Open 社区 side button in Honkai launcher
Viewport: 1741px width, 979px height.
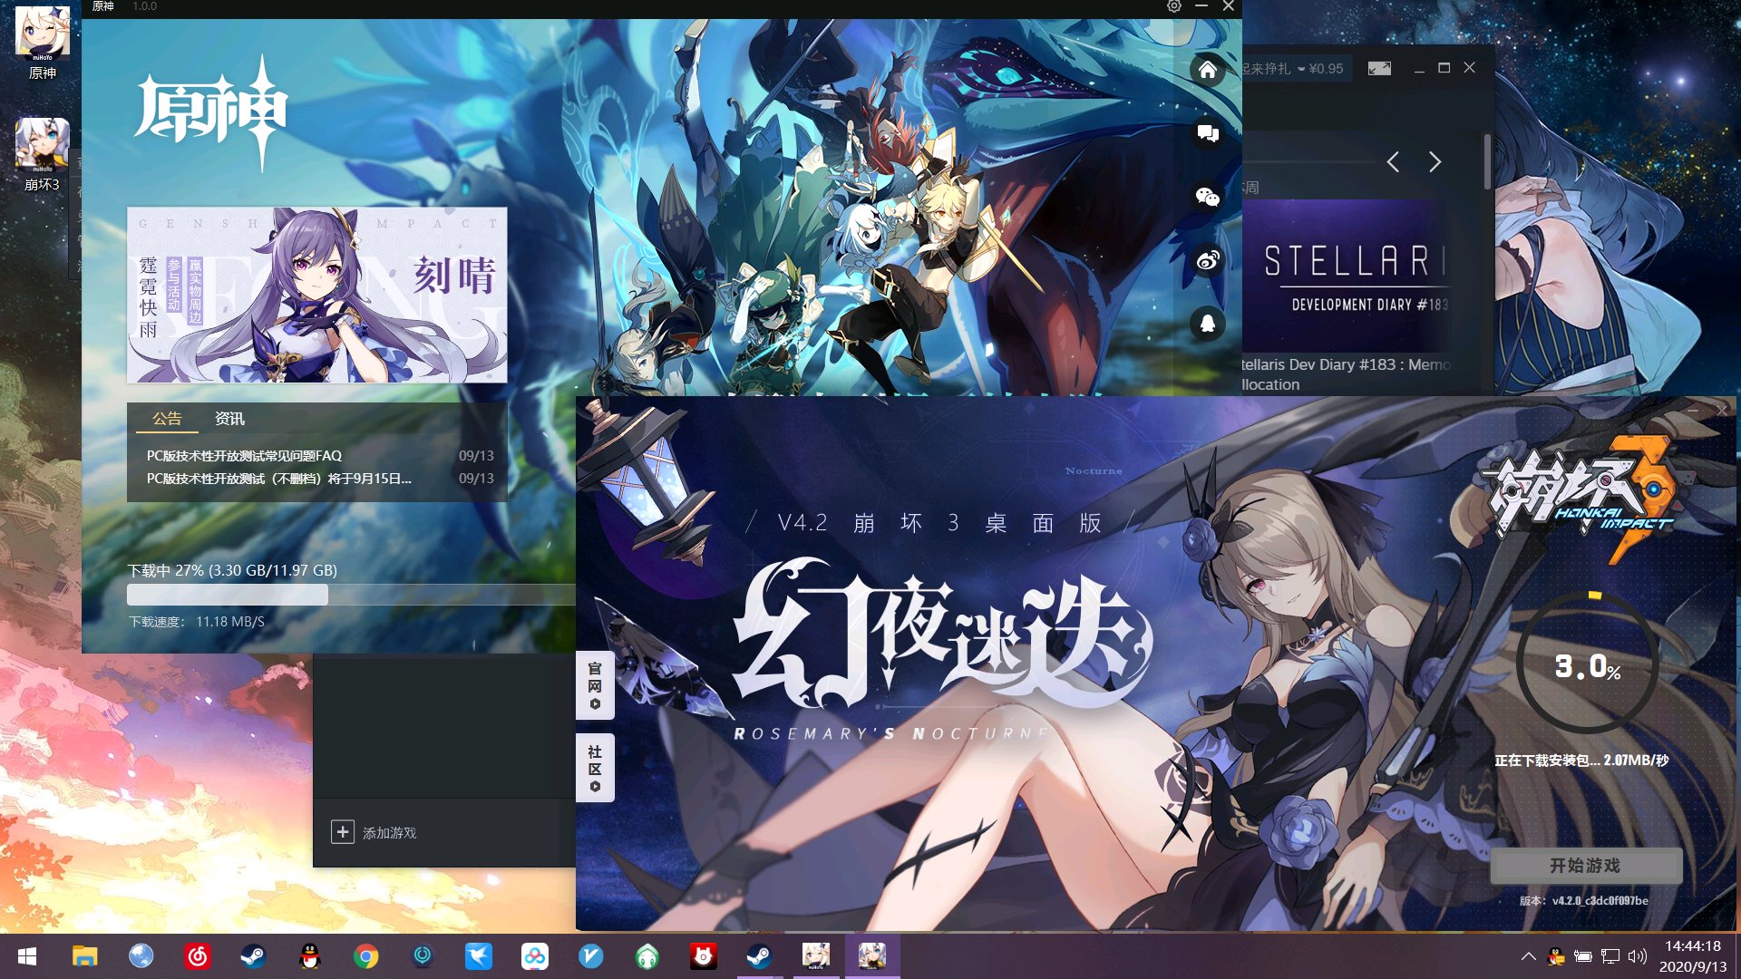point(595,768)
